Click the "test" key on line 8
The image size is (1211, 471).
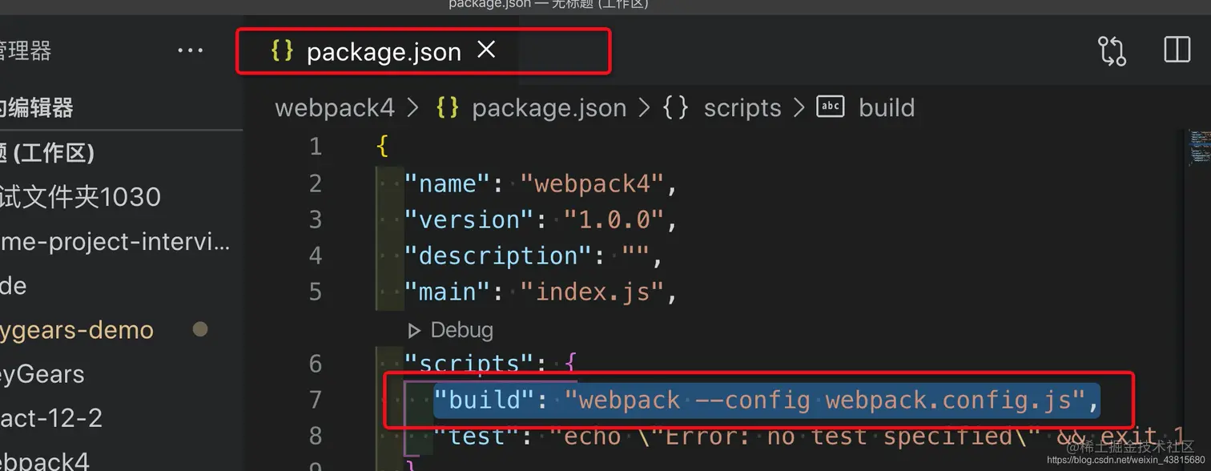pyautogui.click(x=476, y=436)
